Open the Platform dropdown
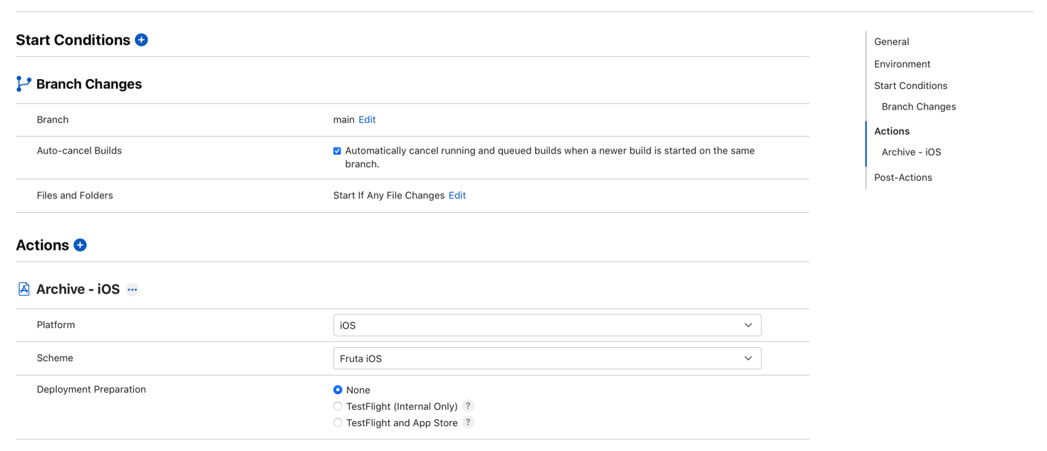The height and width of the screenshot is (451, 1047). pyautogui.click(x=547, y=324)
